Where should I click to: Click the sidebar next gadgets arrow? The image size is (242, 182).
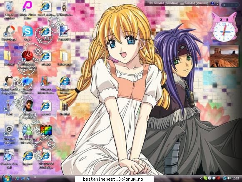click(236, 5)
